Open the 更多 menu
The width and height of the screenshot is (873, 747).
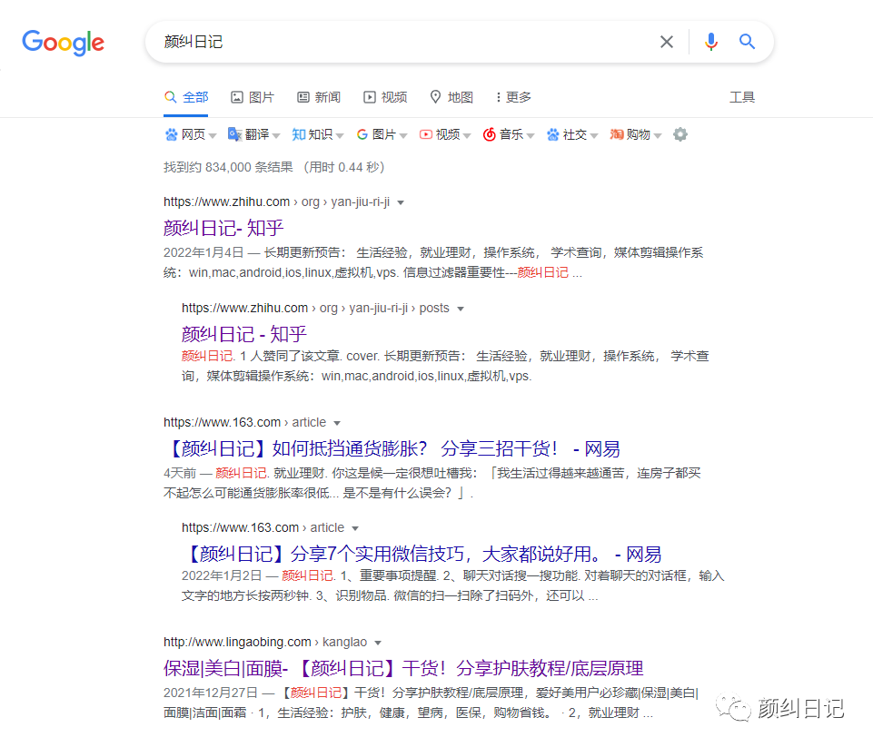[513, 97]
